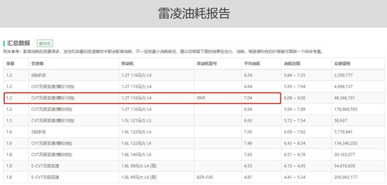Click the mileage value 5,776,841

coord(343,132)
